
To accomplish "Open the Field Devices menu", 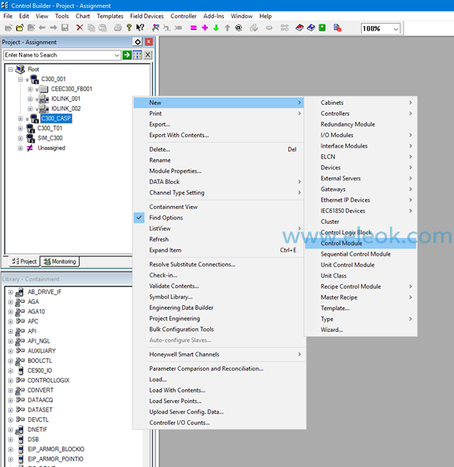I will [x=147, y=16].
